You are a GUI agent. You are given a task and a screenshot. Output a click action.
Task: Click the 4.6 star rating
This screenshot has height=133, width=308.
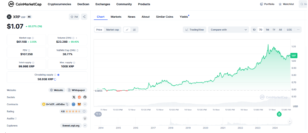click(71, 111)
